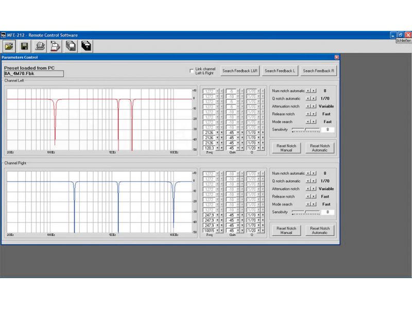Click Search Feedback L&R button
This screenshot has width=412, height=309.
tap(240, 71)
